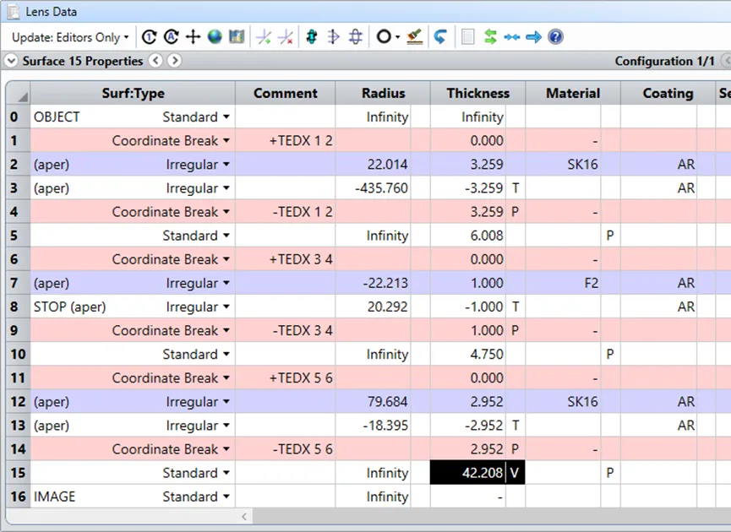Click the horizontal scrollbar left arrow
The height and width of the screenshot is (532, 731).
(x=245, y=516)
